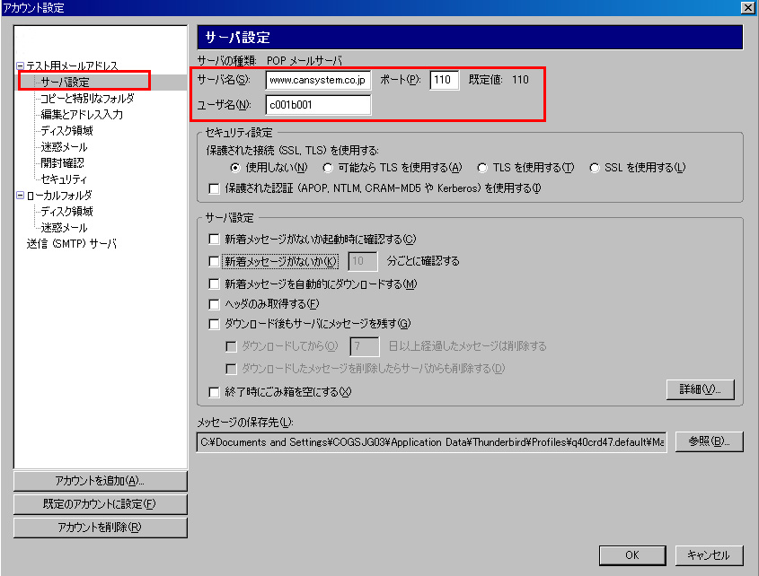Click the ポート number field
The image size is (759, 576).
[x=445, y=80]
